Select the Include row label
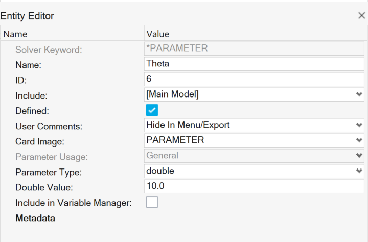368x242 pixels. (31, 95)
